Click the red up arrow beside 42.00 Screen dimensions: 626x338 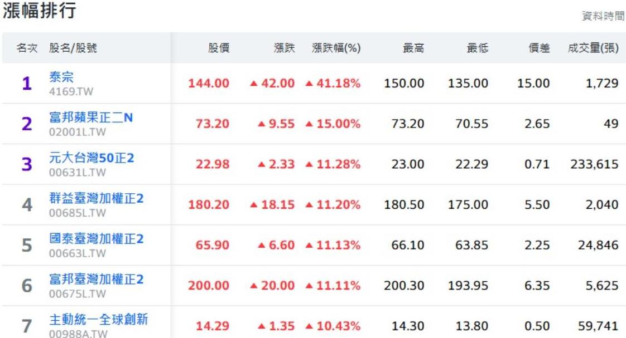pos(254,84)
